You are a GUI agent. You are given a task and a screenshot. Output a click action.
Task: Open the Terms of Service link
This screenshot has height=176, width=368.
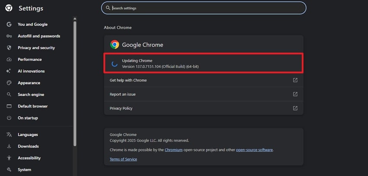pos(123,159)
